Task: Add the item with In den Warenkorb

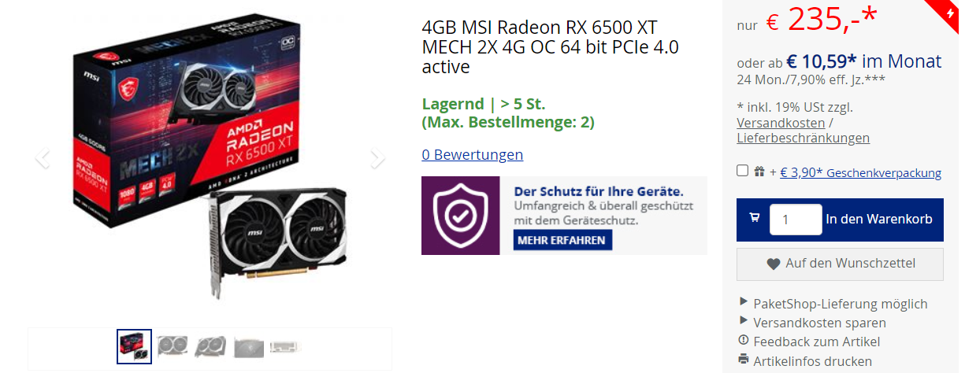Action: click(879, 220)
